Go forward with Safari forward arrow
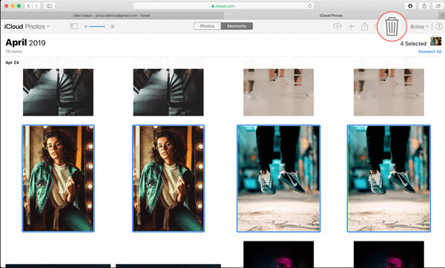This screenshot has width=445, height=268. (36, 6)
